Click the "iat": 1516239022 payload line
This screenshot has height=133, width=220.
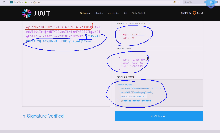coord(132,66)
